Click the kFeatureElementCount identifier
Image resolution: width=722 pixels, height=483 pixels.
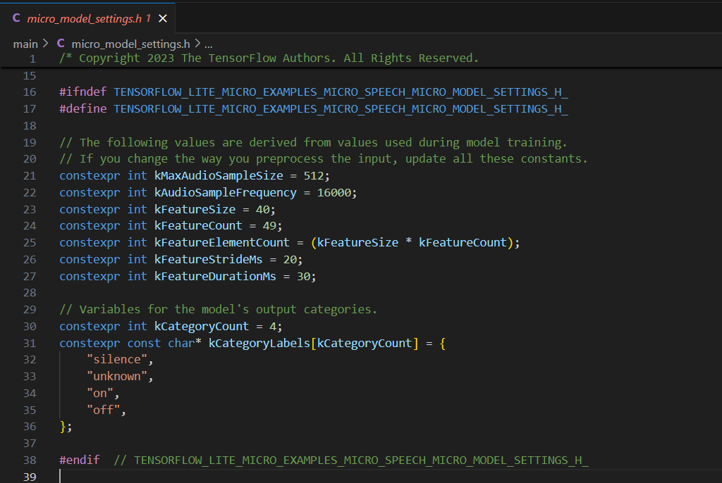[x=222, y=242]
